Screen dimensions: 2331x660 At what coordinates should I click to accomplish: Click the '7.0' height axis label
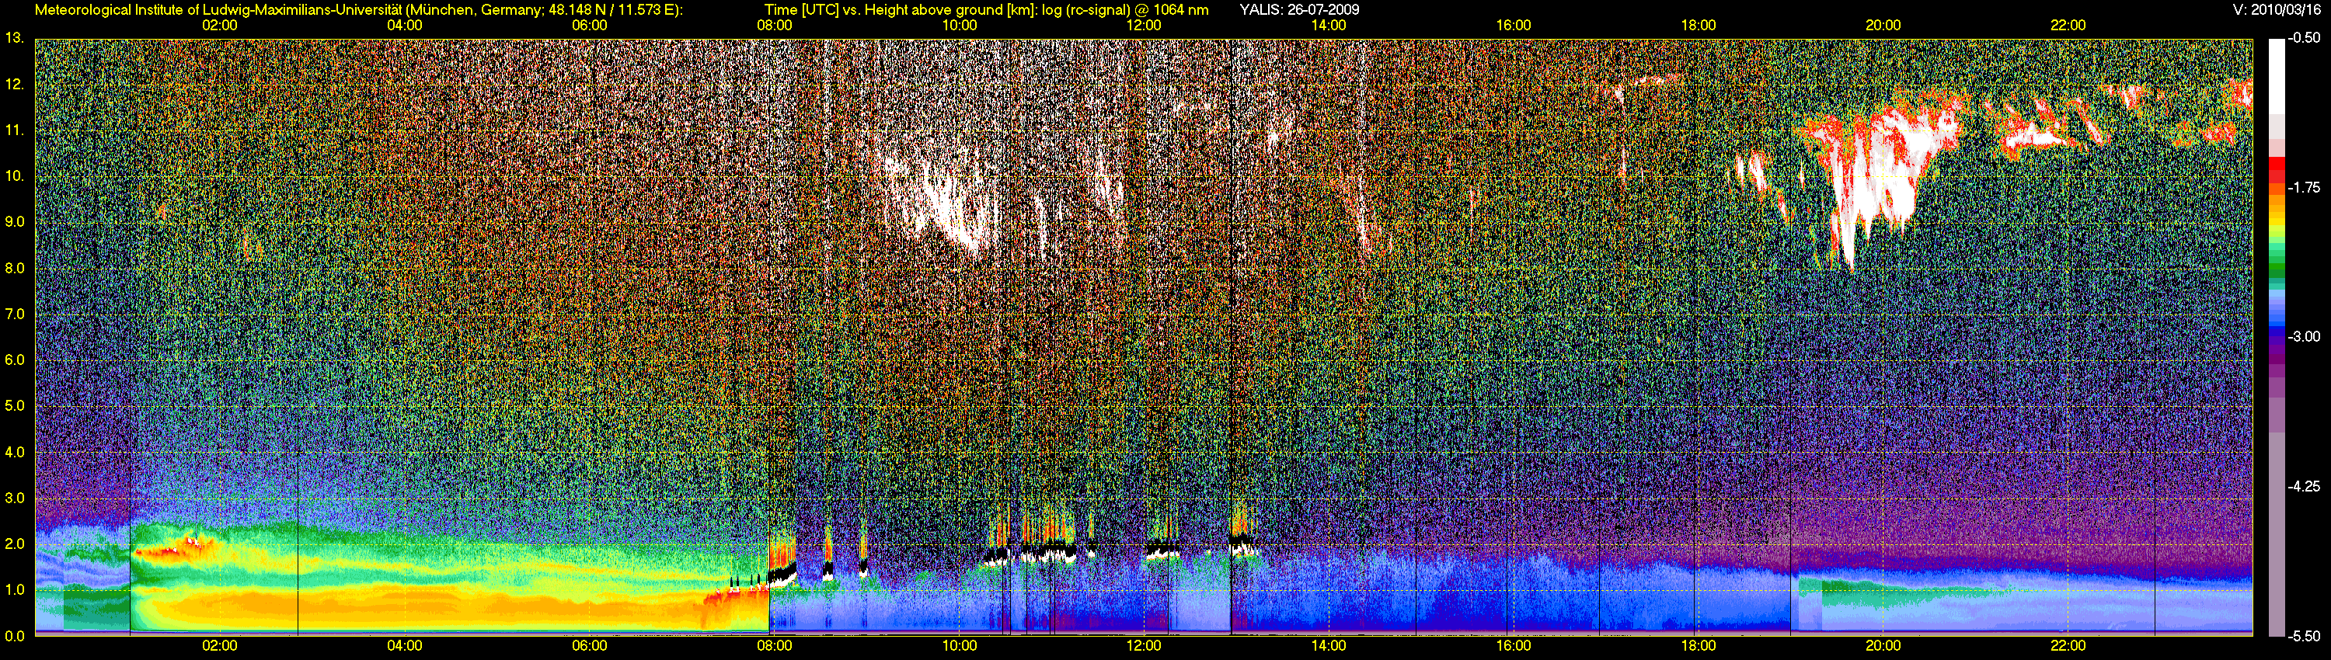pos(15,314)
